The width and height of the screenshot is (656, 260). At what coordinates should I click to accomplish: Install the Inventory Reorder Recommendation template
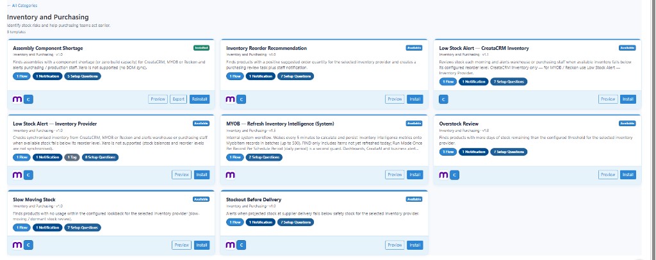[x=414, y=99]
